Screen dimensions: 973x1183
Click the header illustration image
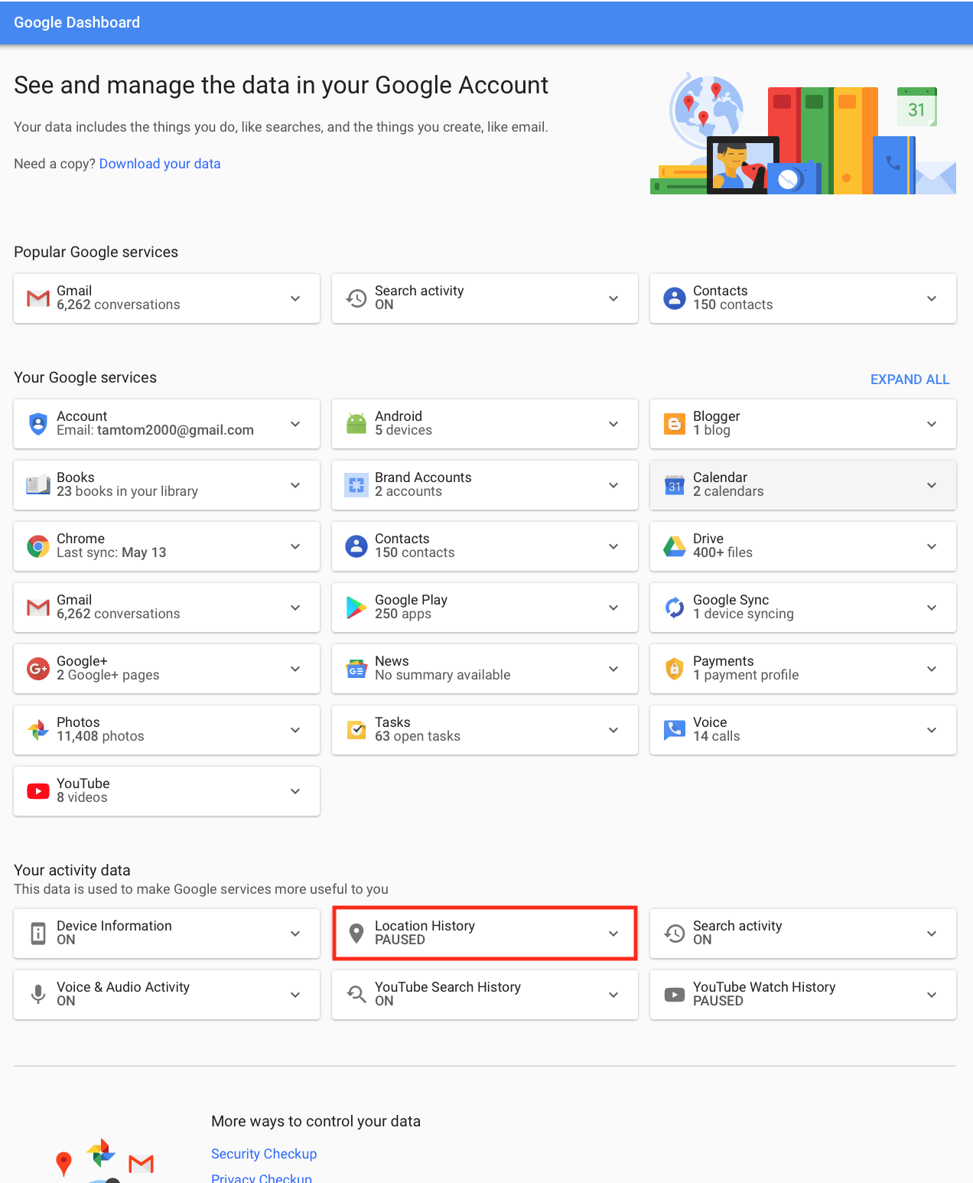[803, 133]
